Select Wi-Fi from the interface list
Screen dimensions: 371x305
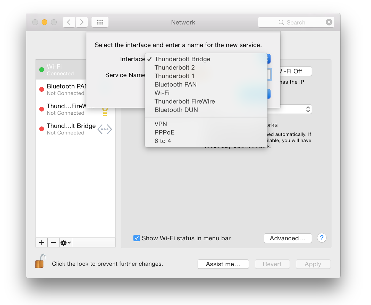(x=206, y=93)
